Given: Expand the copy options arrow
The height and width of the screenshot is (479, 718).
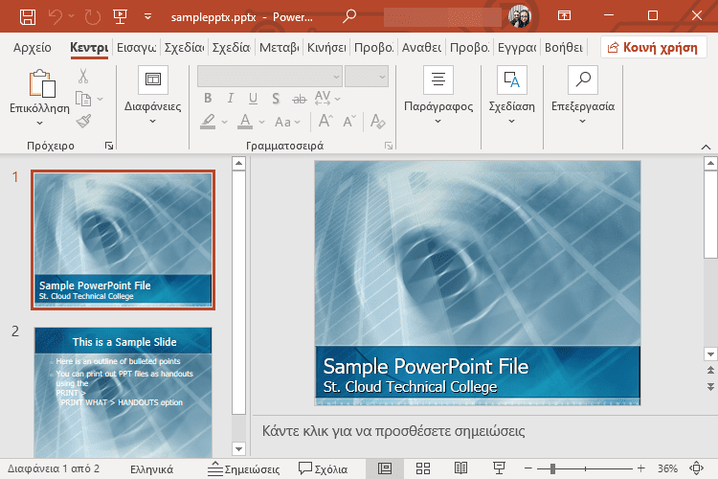Looking at the screenshot, I should [x=100, y=99].
